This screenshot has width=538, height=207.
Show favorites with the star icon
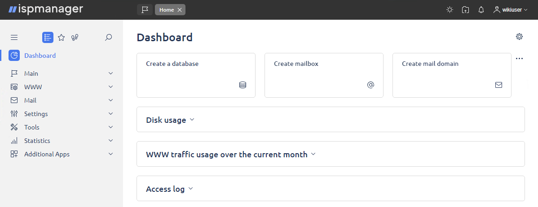click(62, 38)
